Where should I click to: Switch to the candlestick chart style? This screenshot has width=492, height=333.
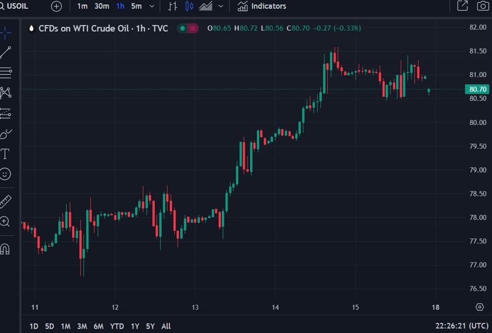(189, 6)
